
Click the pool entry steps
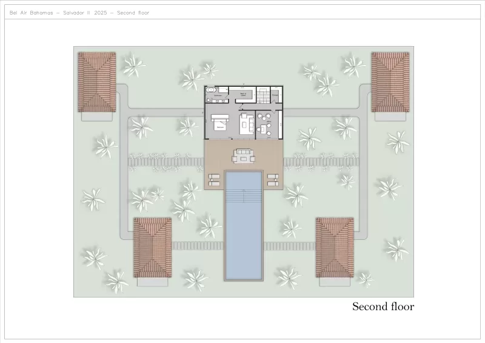244,196
